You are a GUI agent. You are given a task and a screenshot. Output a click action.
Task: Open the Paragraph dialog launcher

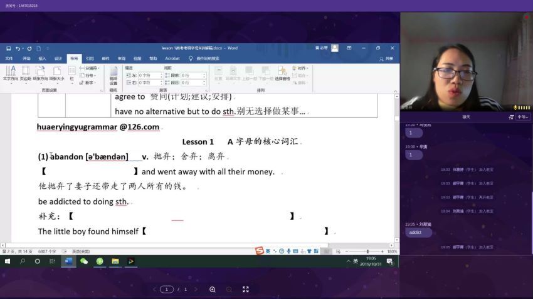pos(206,91)
